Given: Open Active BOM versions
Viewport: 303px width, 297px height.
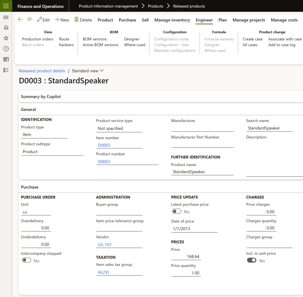Looking at the screenshot, I should 101,45.
